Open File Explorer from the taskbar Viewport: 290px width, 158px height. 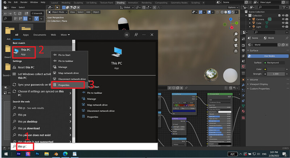(x=46, y=154)
